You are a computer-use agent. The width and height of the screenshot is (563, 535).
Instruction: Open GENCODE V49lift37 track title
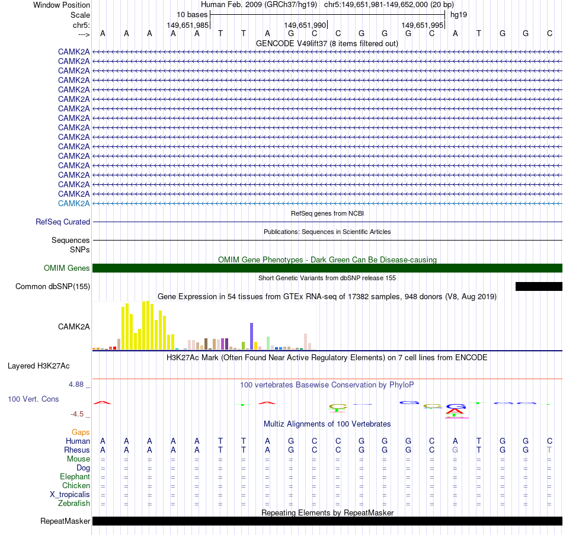point(327,43)
